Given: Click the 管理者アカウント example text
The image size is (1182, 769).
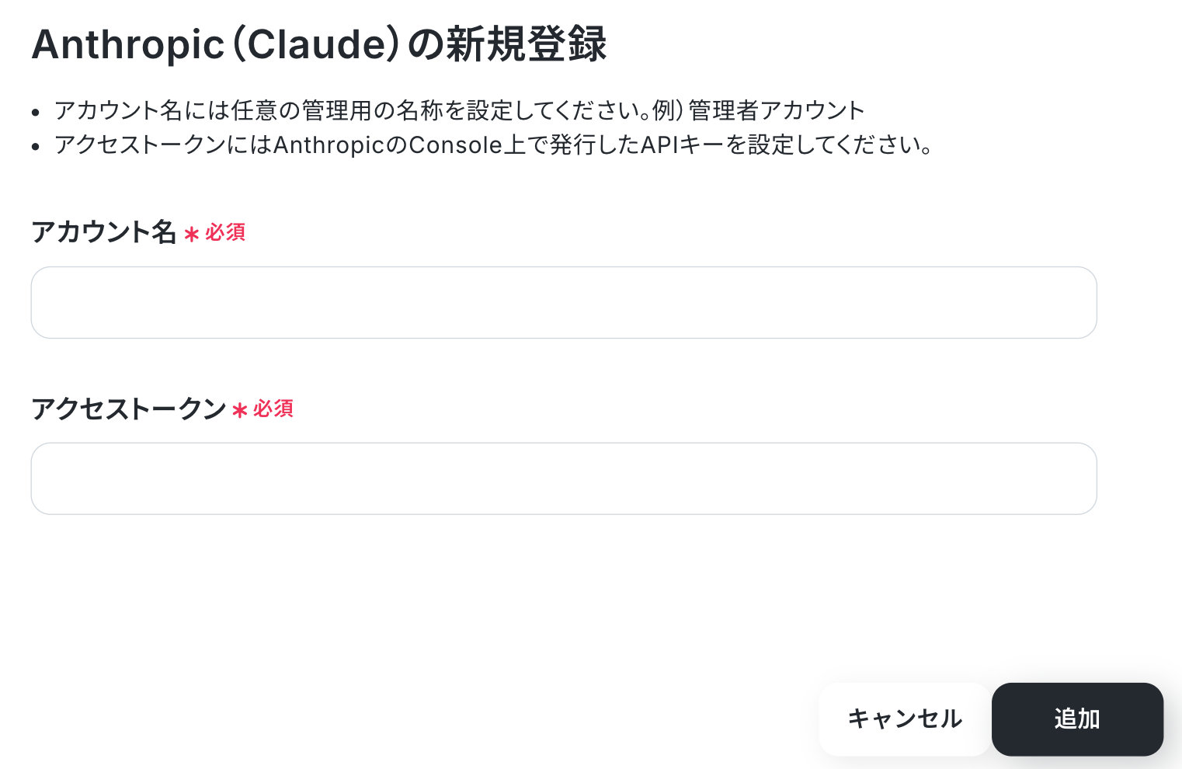Looking at the screenshot, I should [x=777, y=110].
